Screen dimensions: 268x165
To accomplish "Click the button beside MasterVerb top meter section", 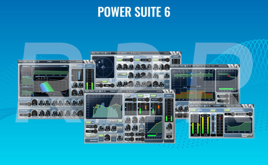I will pyautogui.click(x=74, y=66).
